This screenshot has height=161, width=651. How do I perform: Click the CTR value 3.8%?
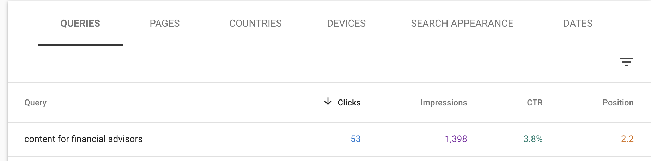(x=533, y=139)
